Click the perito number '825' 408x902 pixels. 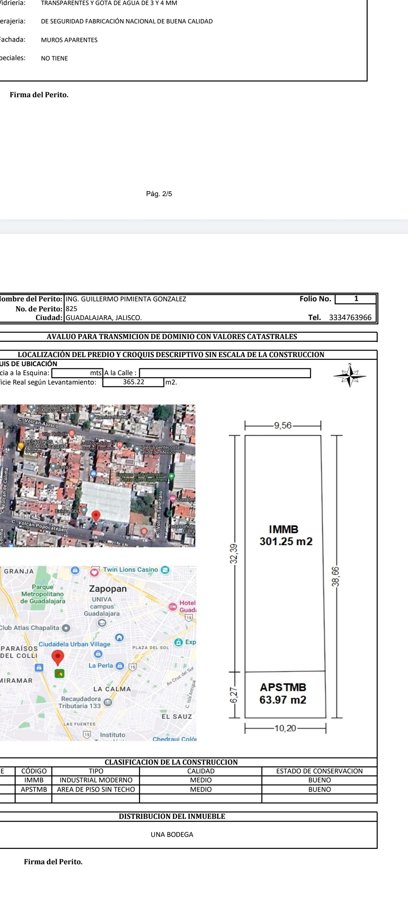72,308
